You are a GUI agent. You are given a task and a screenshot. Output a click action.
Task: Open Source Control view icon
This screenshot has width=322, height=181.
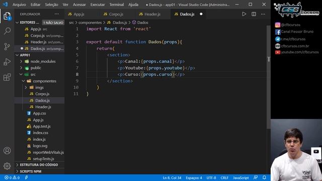[x=7, y=47]
